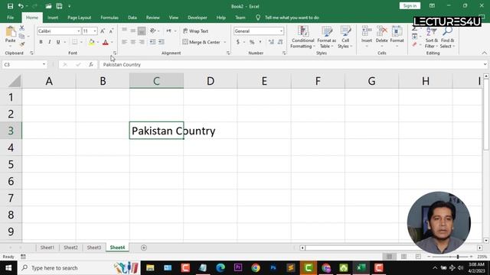This screenshot has height=275, width=490.
Task: Apply the yellow fill color bucket
Action: click(x=92, y=42)
